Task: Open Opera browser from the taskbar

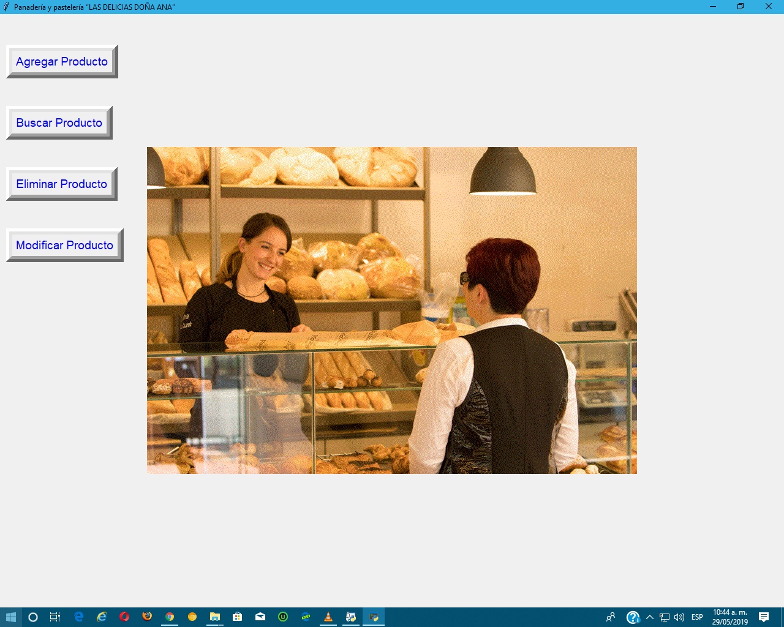Action: click(124, 617)
